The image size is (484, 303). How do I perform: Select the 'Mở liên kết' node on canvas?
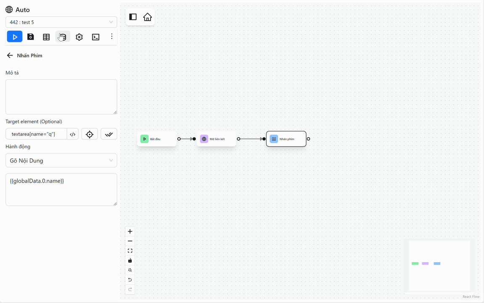tap(216, 138)
